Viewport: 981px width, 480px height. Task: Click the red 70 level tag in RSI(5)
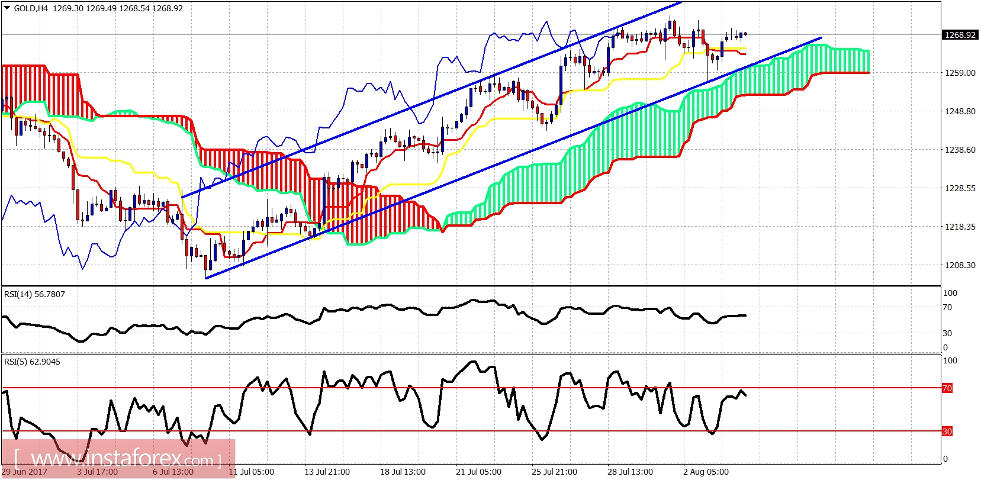[x=947, y=388]
